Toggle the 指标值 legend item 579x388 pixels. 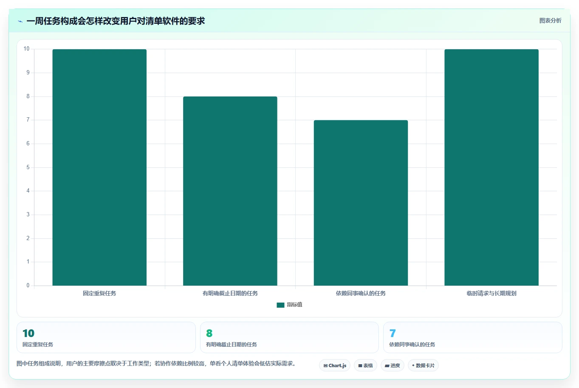pos(289,305)
